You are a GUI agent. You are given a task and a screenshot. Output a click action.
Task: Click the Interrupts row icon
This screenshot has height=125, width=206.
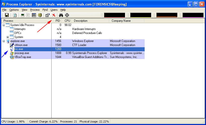tap(12, 29)
